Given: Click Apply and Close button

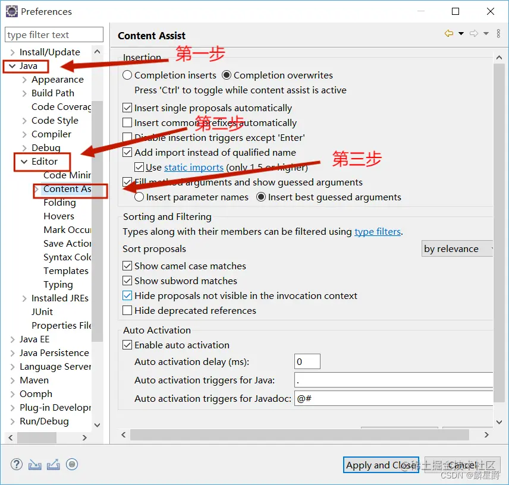Looking at the screenshot, I should 381,465.
